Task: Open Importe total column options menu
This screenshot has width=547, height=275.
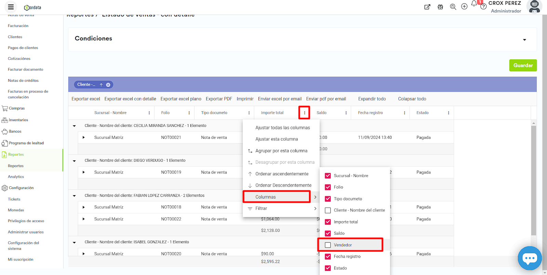Action: pos(304,113)
